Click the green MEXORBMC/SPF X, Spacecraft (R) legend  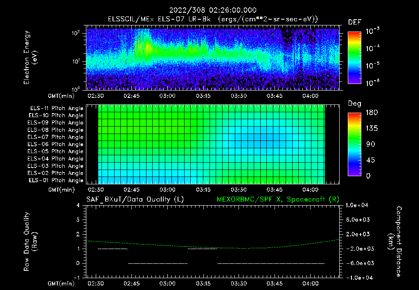(x=278, y=199)
